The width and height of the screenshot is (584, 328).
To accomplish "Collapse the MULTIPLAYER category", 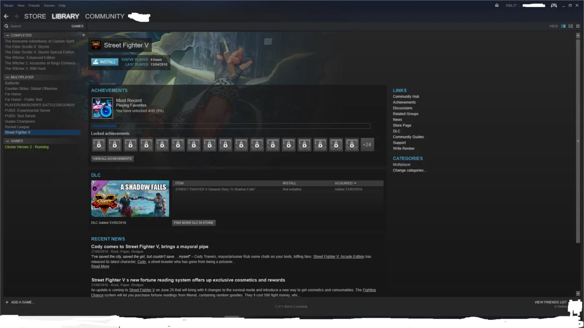I will click(8, 77).
